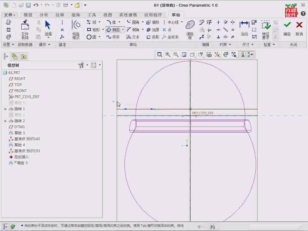
Task: Click the Zoom Out icon
Action: 176,55
